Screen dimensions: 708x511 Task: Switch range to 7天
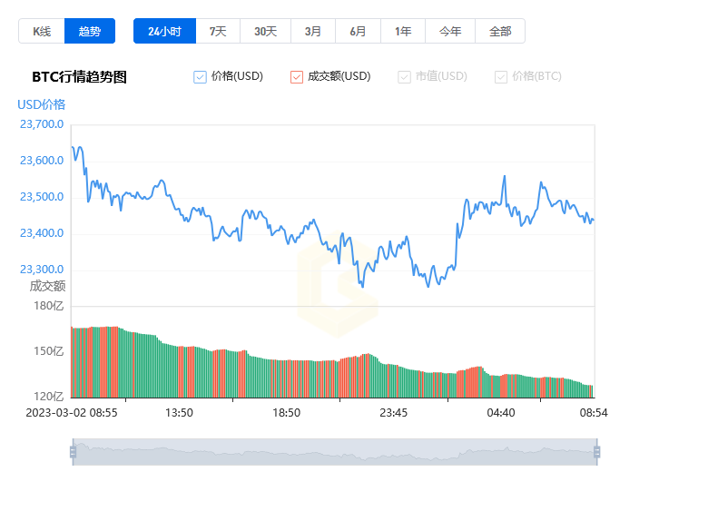pyautogui.click(x=218, y=31)
